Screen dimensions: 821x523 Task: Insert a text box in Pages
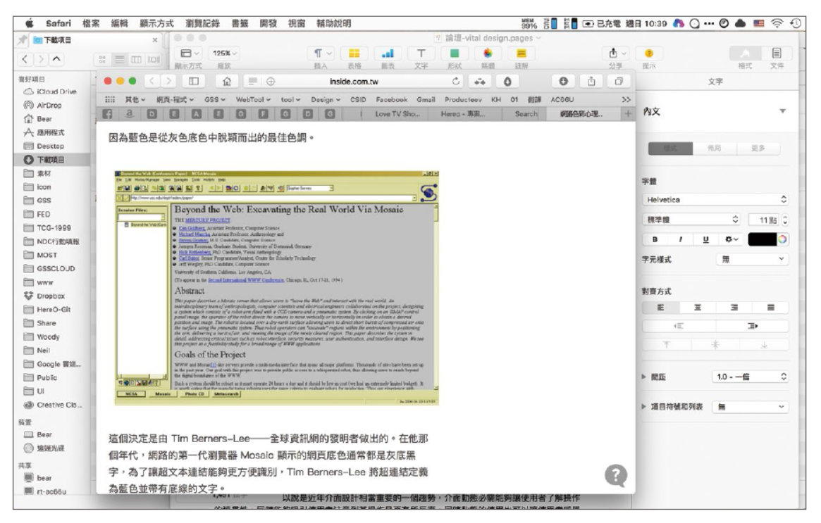coord(421,53)
